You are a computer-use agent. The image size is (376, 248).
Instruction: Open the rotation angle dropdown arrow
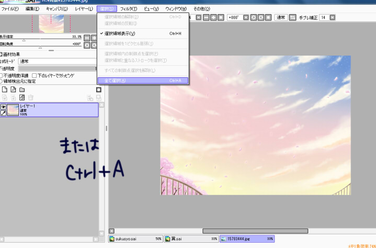(246, 17)
